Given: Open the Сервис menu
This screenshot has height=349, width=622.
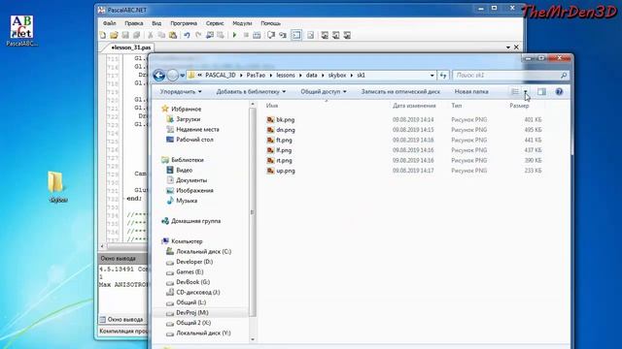Looking at the screenshot, I should (215, 23).
